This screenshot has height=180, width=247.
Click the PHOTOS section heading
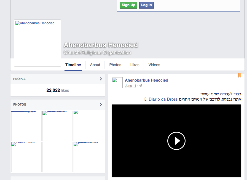click(20, 104)
